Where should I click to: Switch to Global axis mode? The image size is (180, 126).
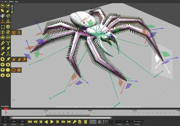[8, 21]
